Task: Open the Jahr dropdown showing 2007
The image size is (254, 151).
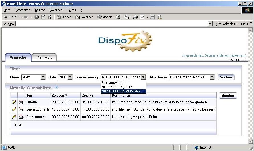Action: click(65, 77)
